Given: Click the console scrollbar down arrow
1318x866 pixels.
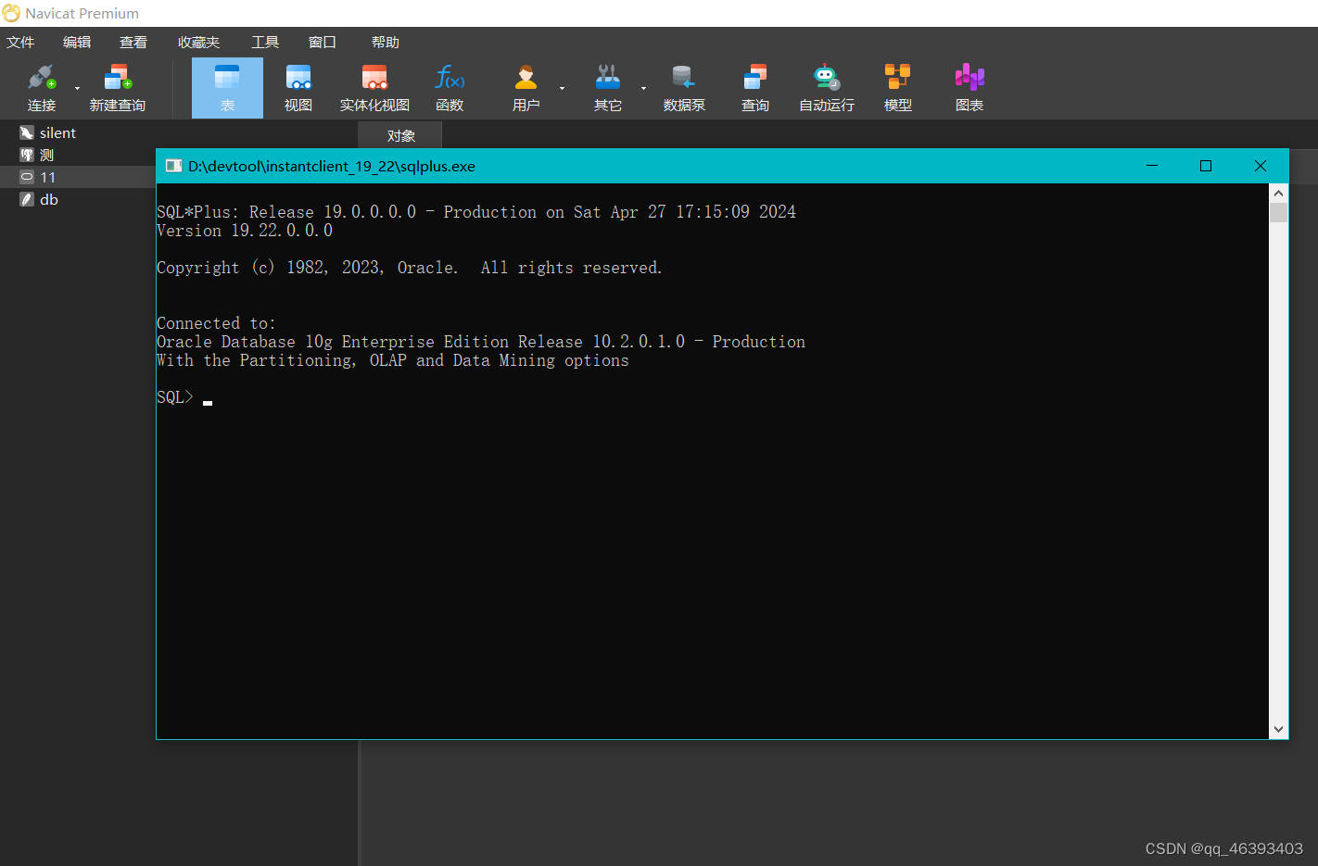Looking at the screenshot, I should (1279, 729).
